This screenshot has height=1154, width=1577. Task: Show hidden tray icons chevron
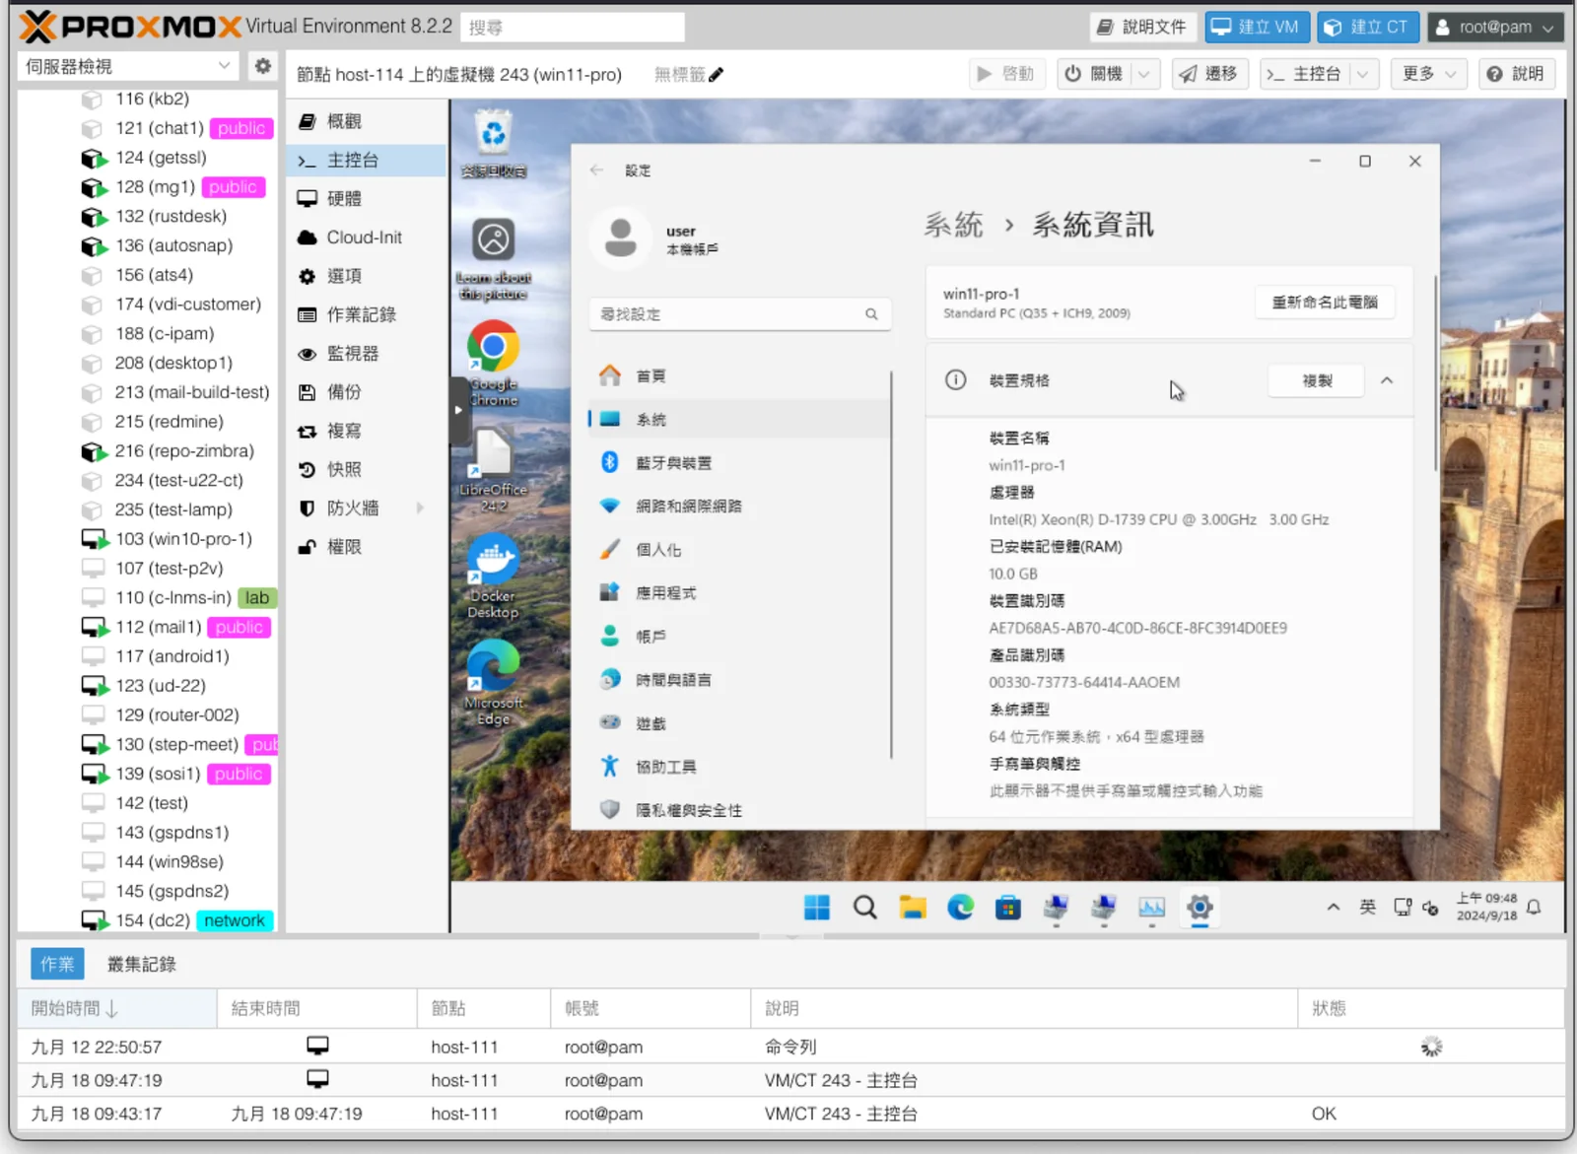tap(1334, 908)
